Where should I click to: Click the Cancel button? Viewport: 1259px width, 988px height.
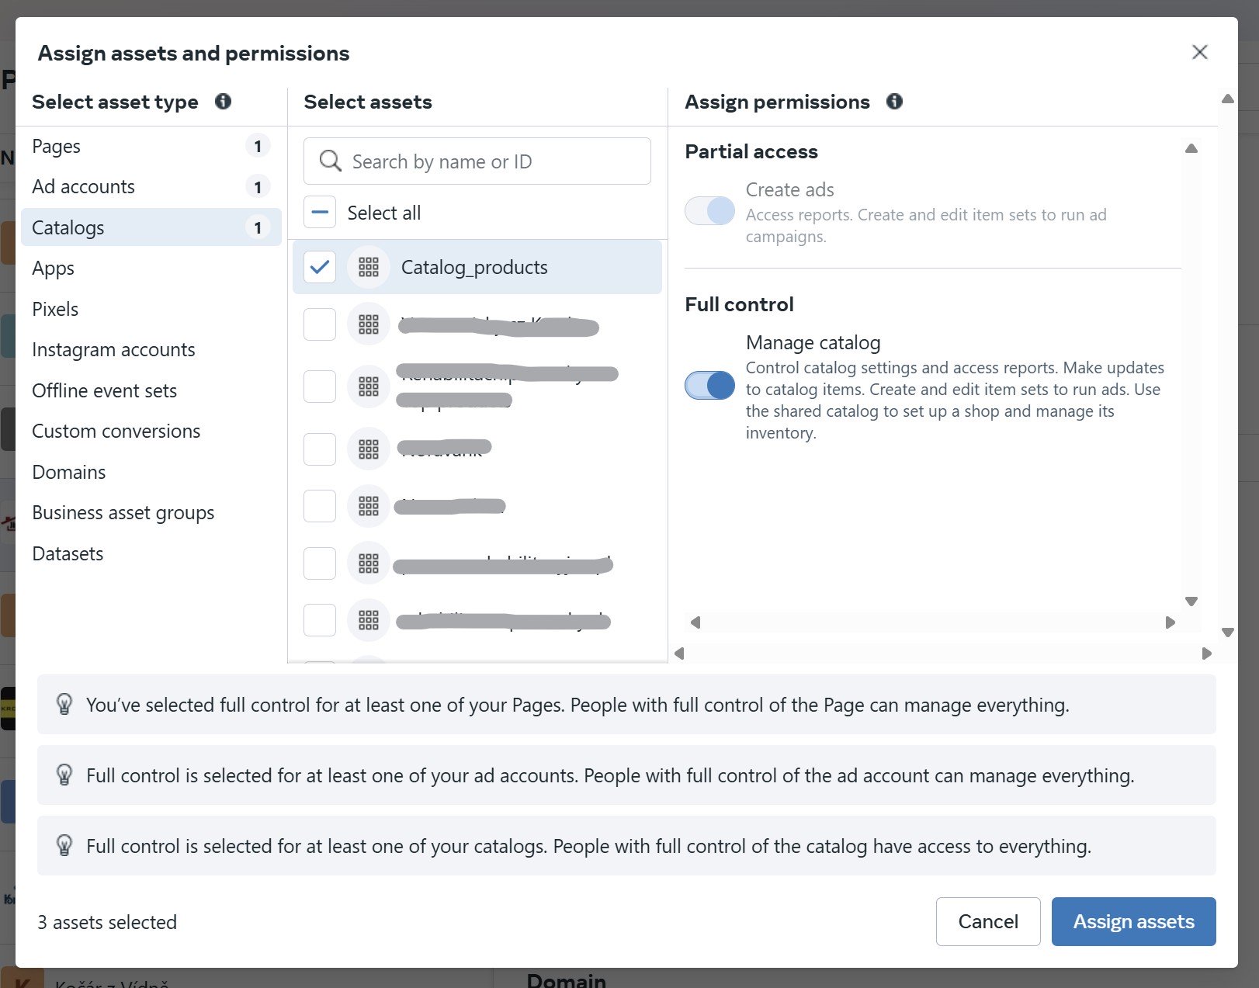point(987,921)
